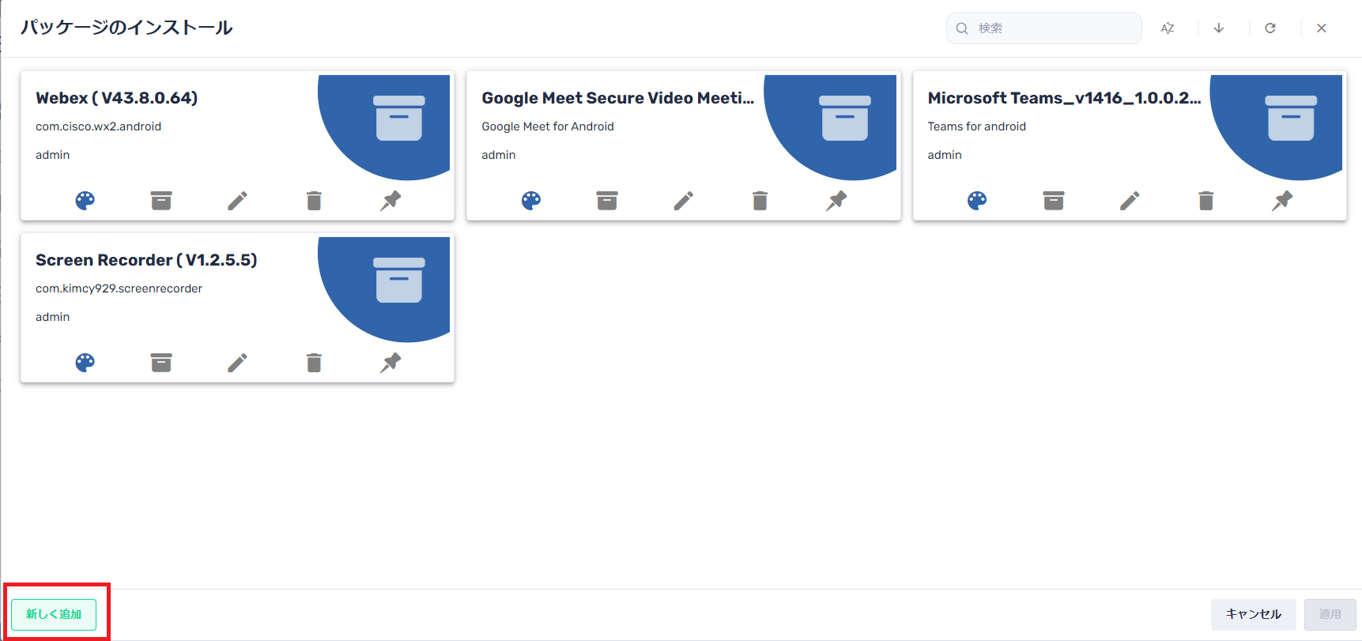
Task: Pin the Microsoft Teams package card
Action: point(1282,201)
